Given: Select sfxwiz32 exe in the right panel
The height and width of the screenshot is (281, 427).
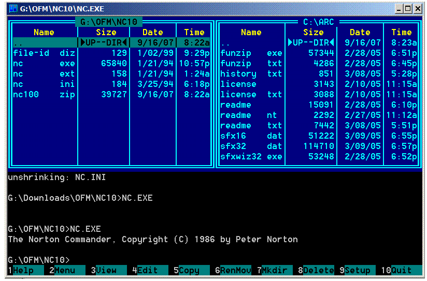Looking at the screenshot, I should [x=319, y=156].
